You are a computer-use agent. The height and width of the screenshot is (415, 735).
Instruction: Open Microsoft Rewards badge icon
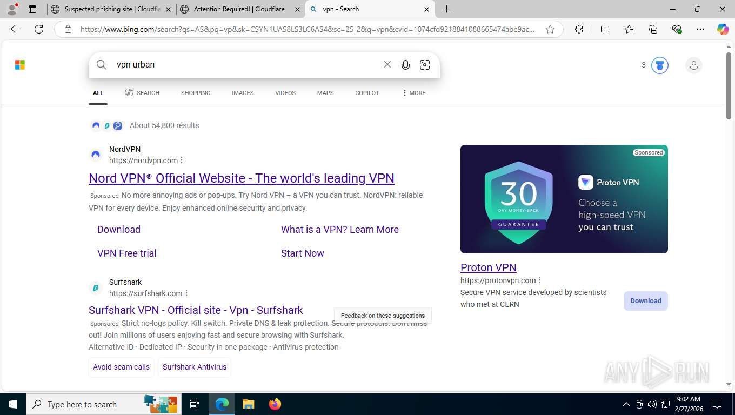(659, 65)
